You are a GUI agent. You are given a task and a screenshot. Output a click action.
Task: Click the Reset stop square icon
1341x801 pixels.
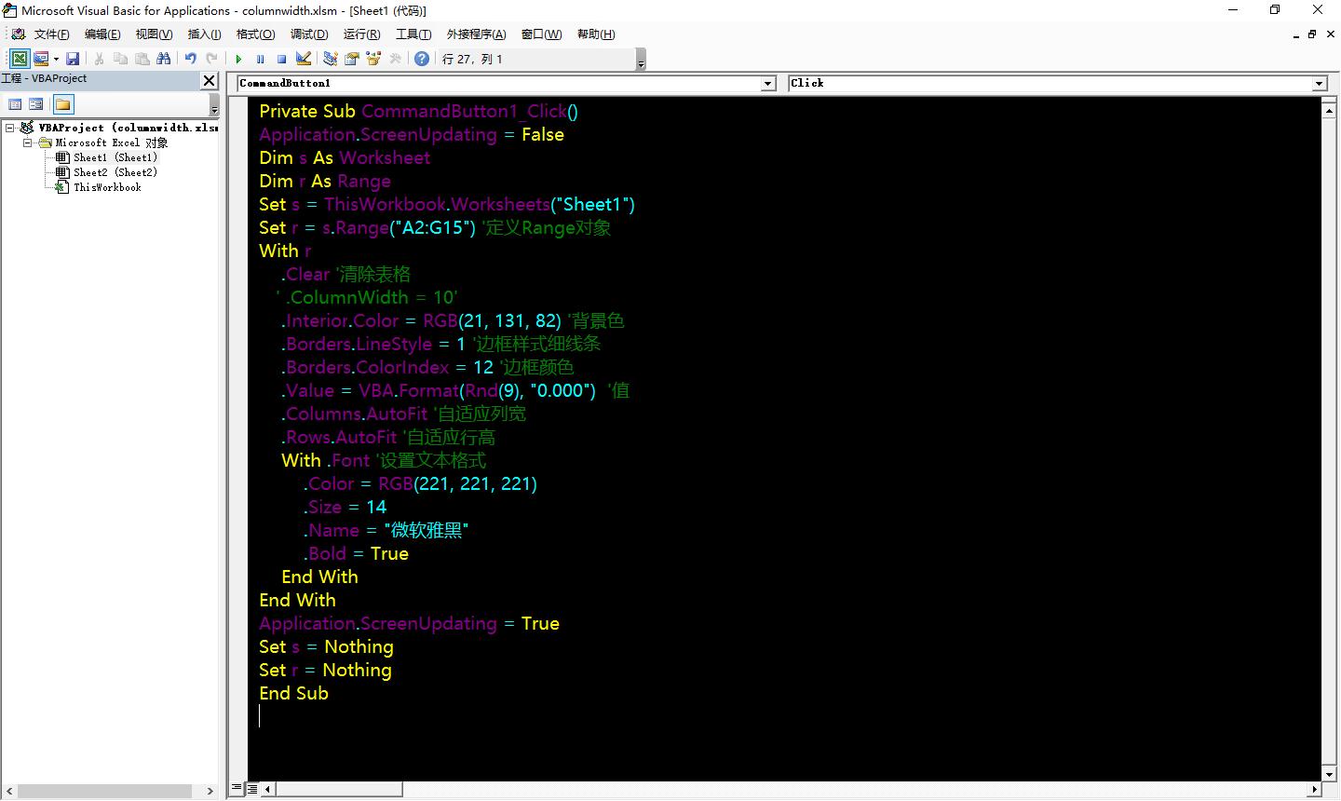pos(281,59)
